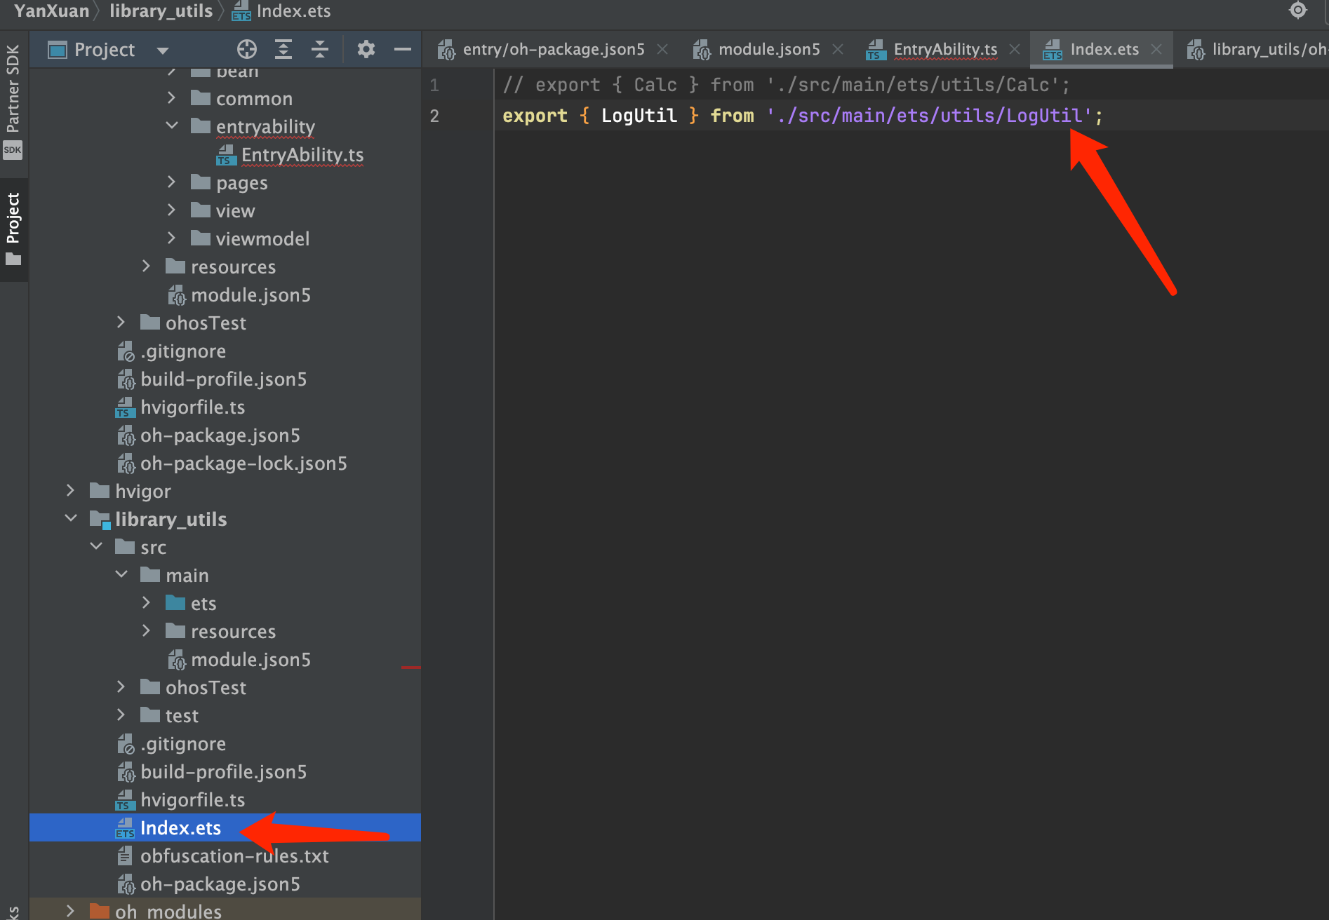
Task: Expand the ohosTest folder under library_utils
Action: pyautogui.click(x=121, y=687)
